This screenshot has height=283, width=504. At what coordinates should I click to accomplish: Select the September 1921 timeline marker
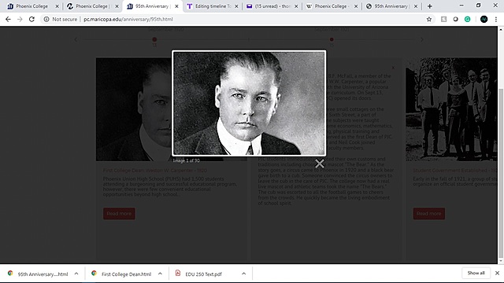pyautogui.click(x=332, y=39)
